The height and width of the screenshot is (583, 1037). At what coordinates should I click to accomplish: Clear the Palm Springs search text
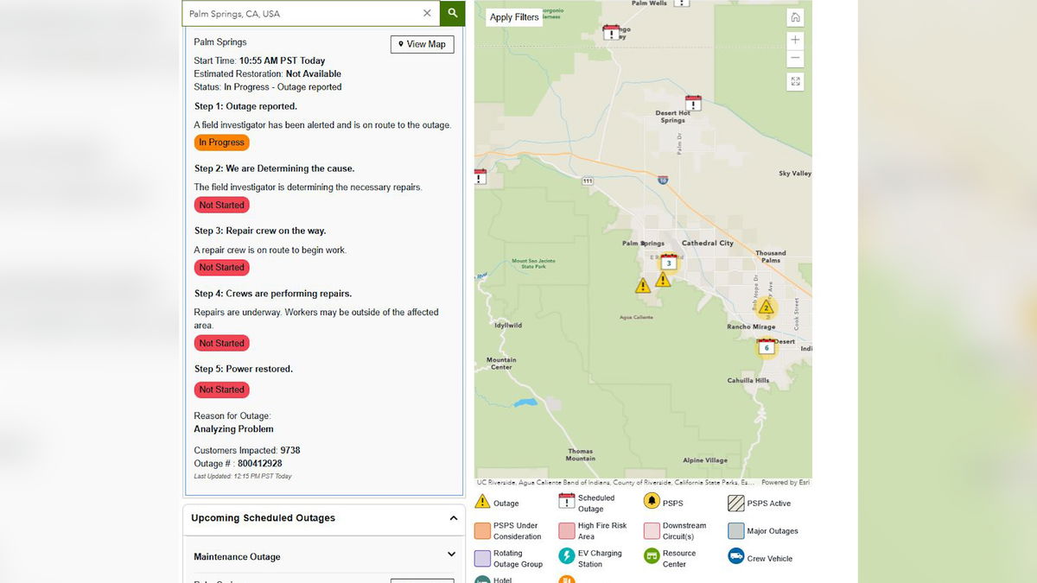tap(427, 13)
